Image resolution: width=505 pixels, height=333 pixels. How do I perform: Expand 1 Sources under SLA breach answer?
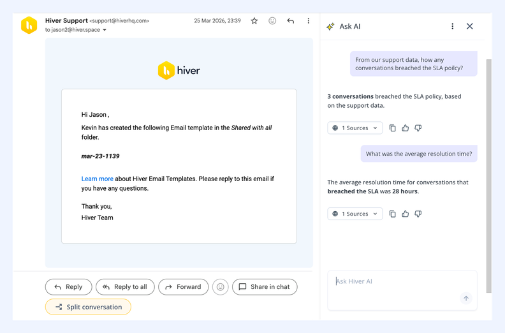point(355,128)
